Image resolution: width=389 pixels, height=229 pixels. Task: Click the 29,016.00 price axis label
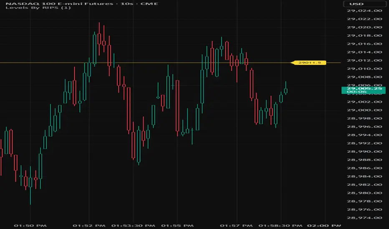pos(364,44)
